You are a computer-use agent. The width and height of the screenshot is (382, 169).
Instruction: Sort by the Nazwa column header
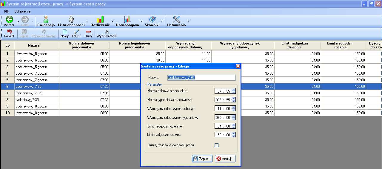point(37,45)
